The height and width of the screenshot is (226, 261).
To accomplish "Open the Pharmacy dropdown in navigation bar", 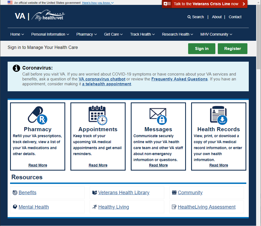I will pos(86,34).
